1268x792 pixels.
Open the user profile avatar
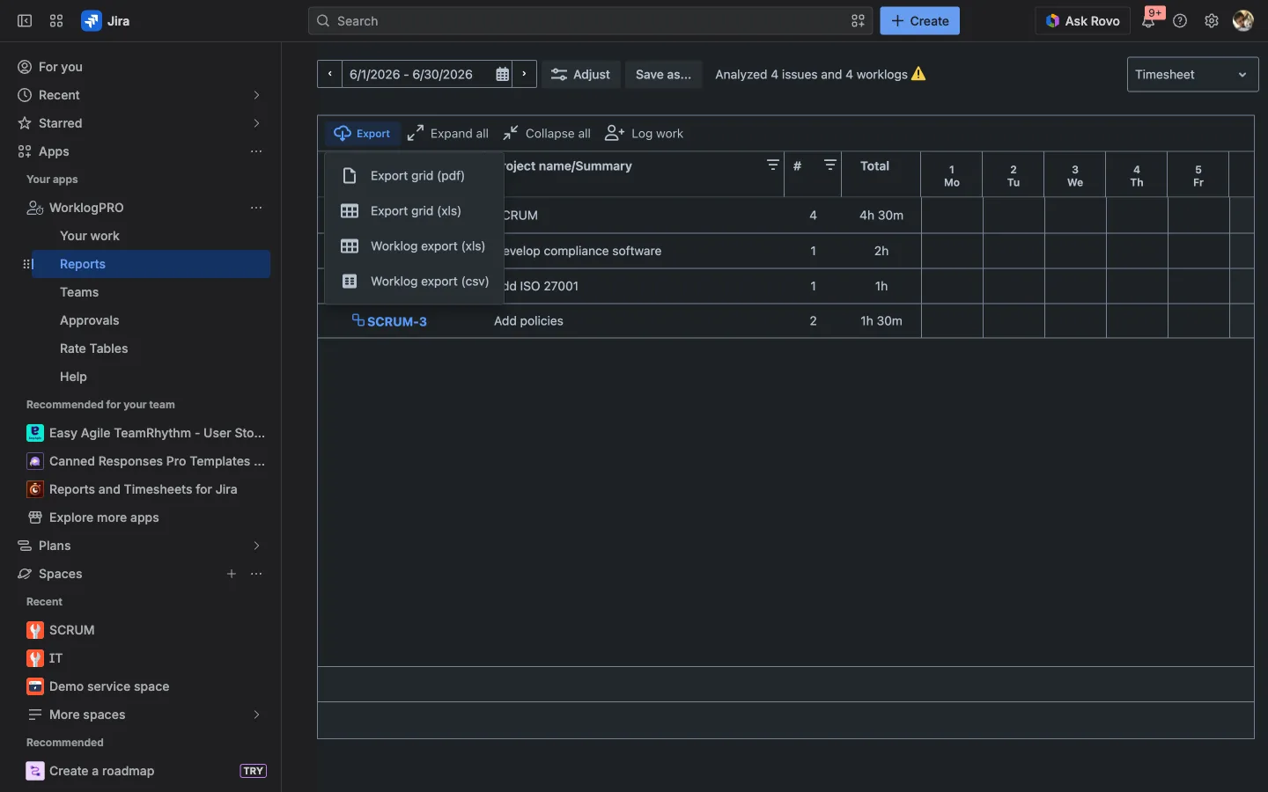pos(1243,21)
